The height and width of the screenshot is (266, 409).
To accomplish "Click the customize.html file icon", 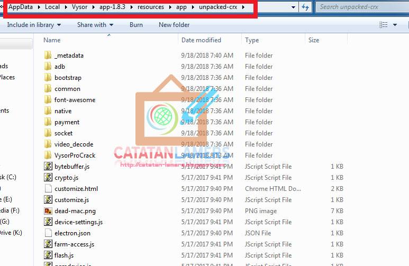I will pyautogui.click(x=48, y=188).
